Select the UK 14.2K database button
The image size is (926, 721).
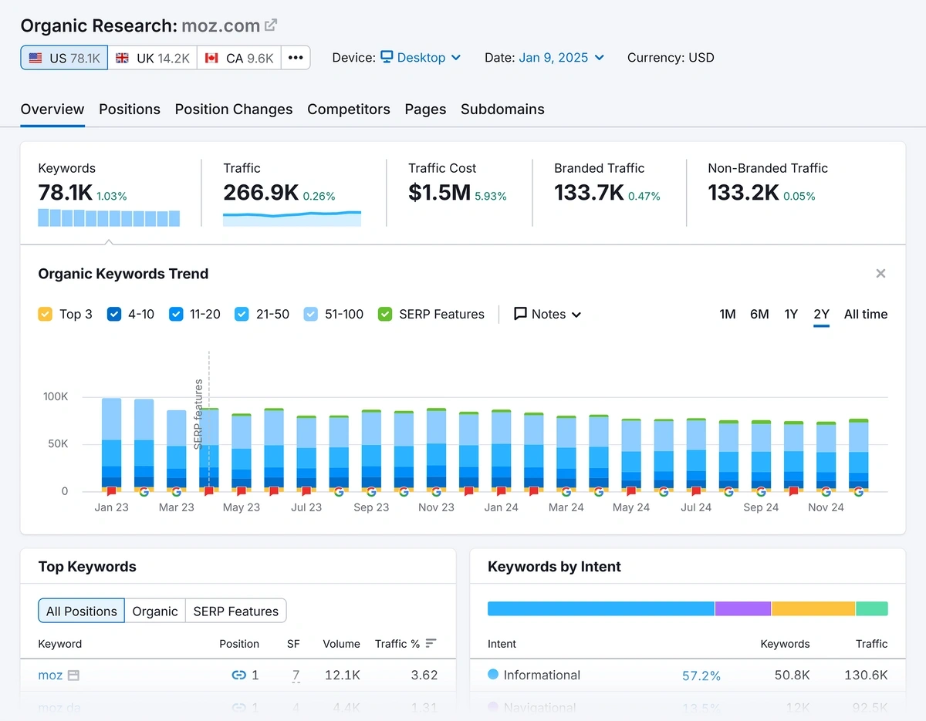152,58
